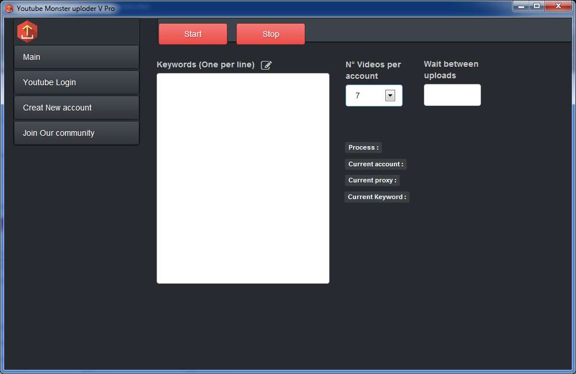Go to Youtube Login page
This screenshot has width=576, height=374.
[77, 83]
